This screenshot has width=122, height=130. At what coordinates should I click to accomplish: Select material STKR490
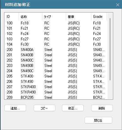pyautogui.click(x=28, y=92)
